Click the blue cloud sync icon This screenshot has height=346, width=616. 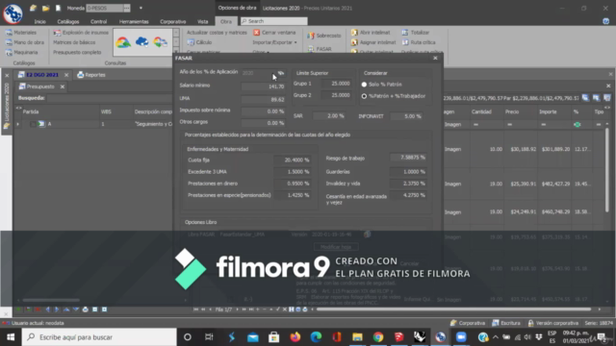[141, 41]
